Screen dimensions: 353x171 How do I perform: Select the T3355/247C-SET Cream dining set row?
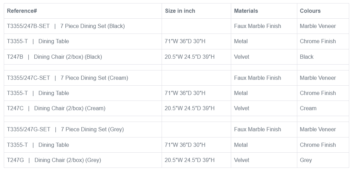67,78
